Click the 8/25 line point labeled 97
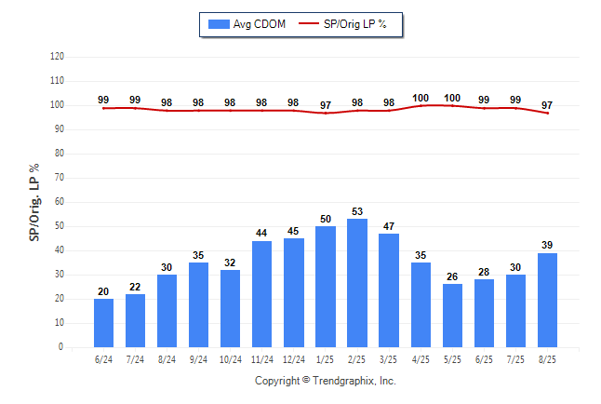 [x=547, y=114]
